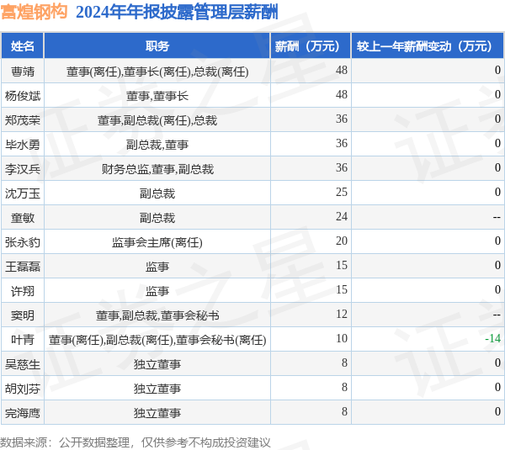Click 吴慈生's salary value 8
The height and width of the screenshot is (450, 505).
click(344, 363)
